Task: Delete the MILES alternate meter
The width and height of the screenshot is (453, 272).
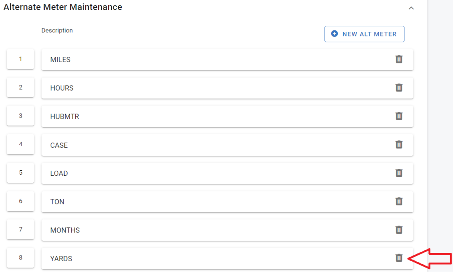Action: pyautogui.click(x=399, y=59)
